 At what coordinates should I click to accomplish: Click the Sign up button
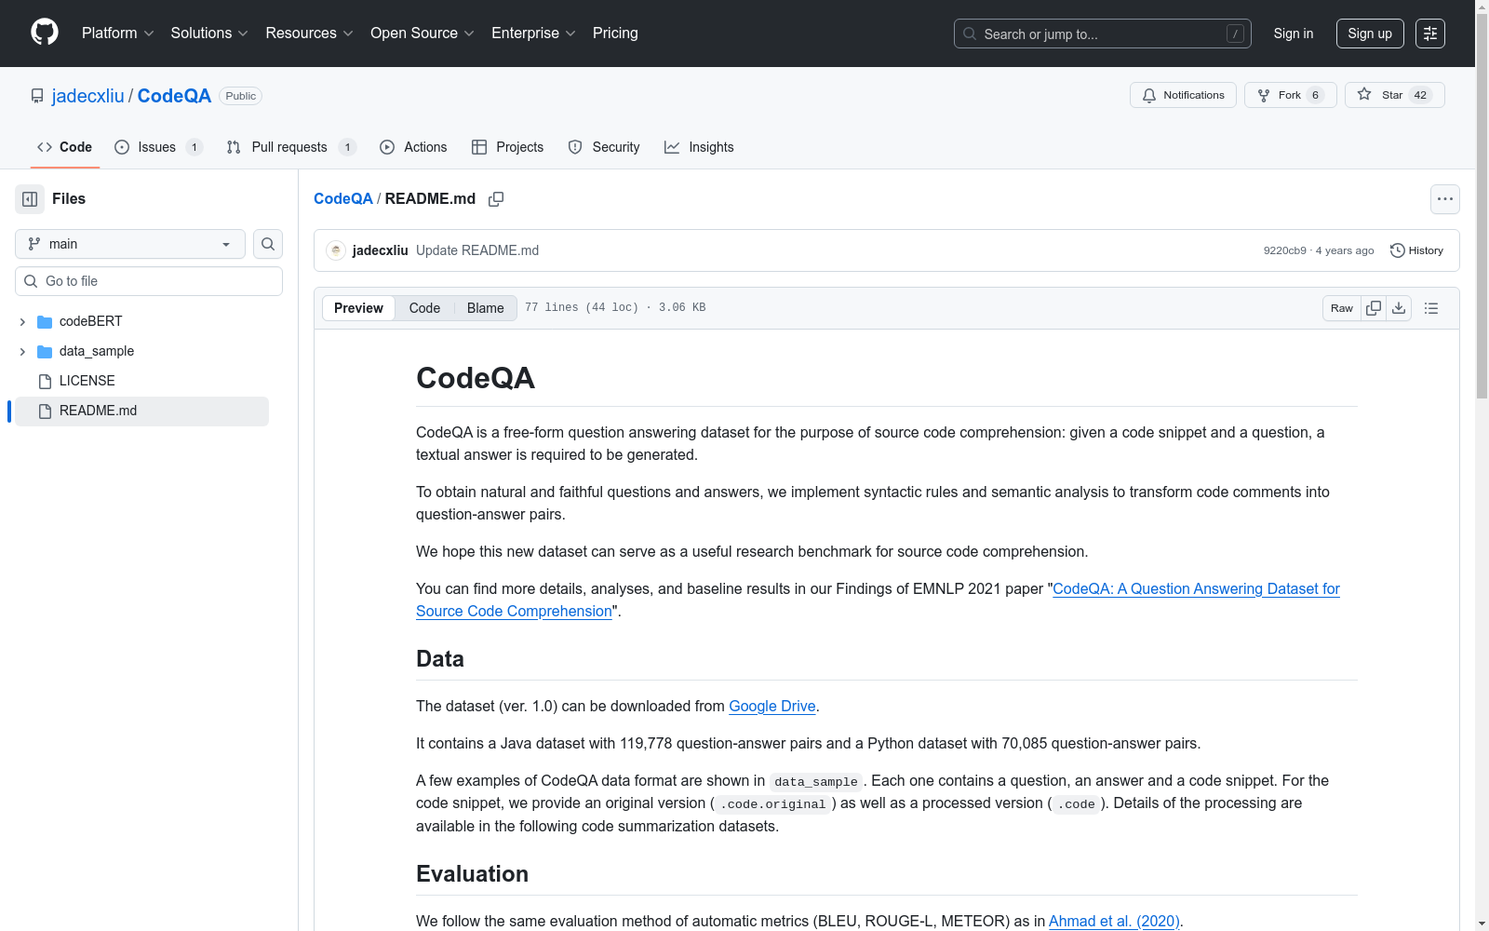(x=1370, y=34)
